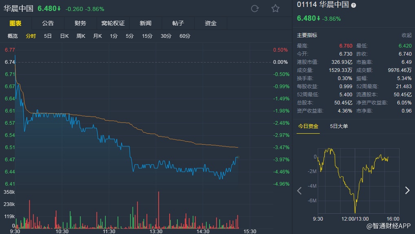Click the 13:30 time axis label

click(x=156, y=231)
